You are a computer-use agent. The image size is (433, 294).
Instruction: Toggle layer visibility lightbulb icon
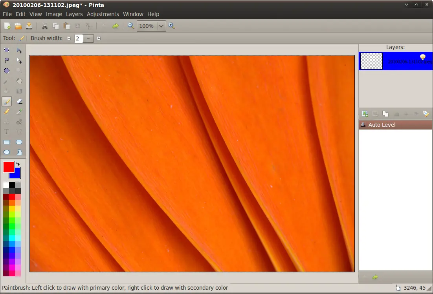pyautogui.click(x=422, y=57)
